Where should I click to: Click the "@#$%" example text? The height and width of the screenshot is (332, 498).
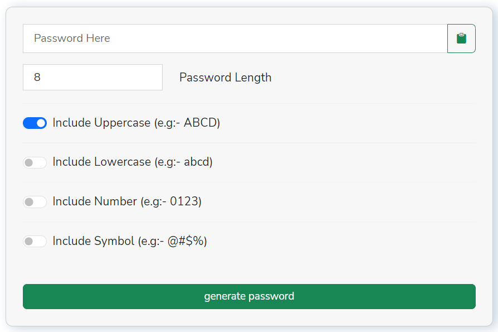click(x=189, y=241)
